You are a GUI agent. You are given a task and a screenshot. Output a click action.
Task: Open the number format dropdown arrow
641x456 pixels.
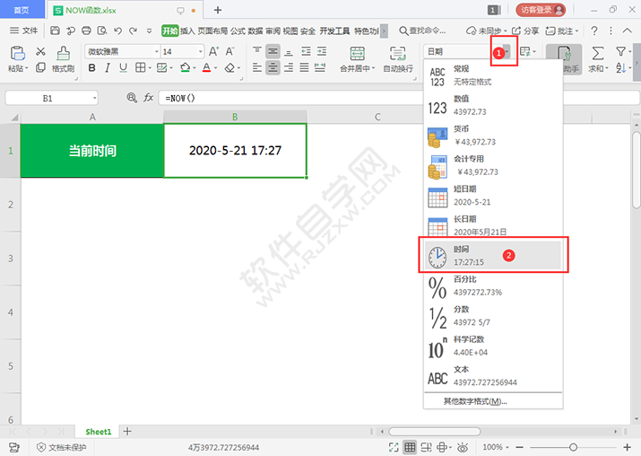pyautogui.click(x=507, y=51)
